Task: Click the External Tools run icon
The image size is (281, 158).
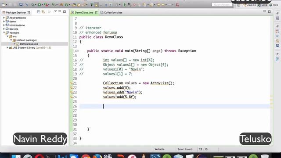Action: [54, 5]
